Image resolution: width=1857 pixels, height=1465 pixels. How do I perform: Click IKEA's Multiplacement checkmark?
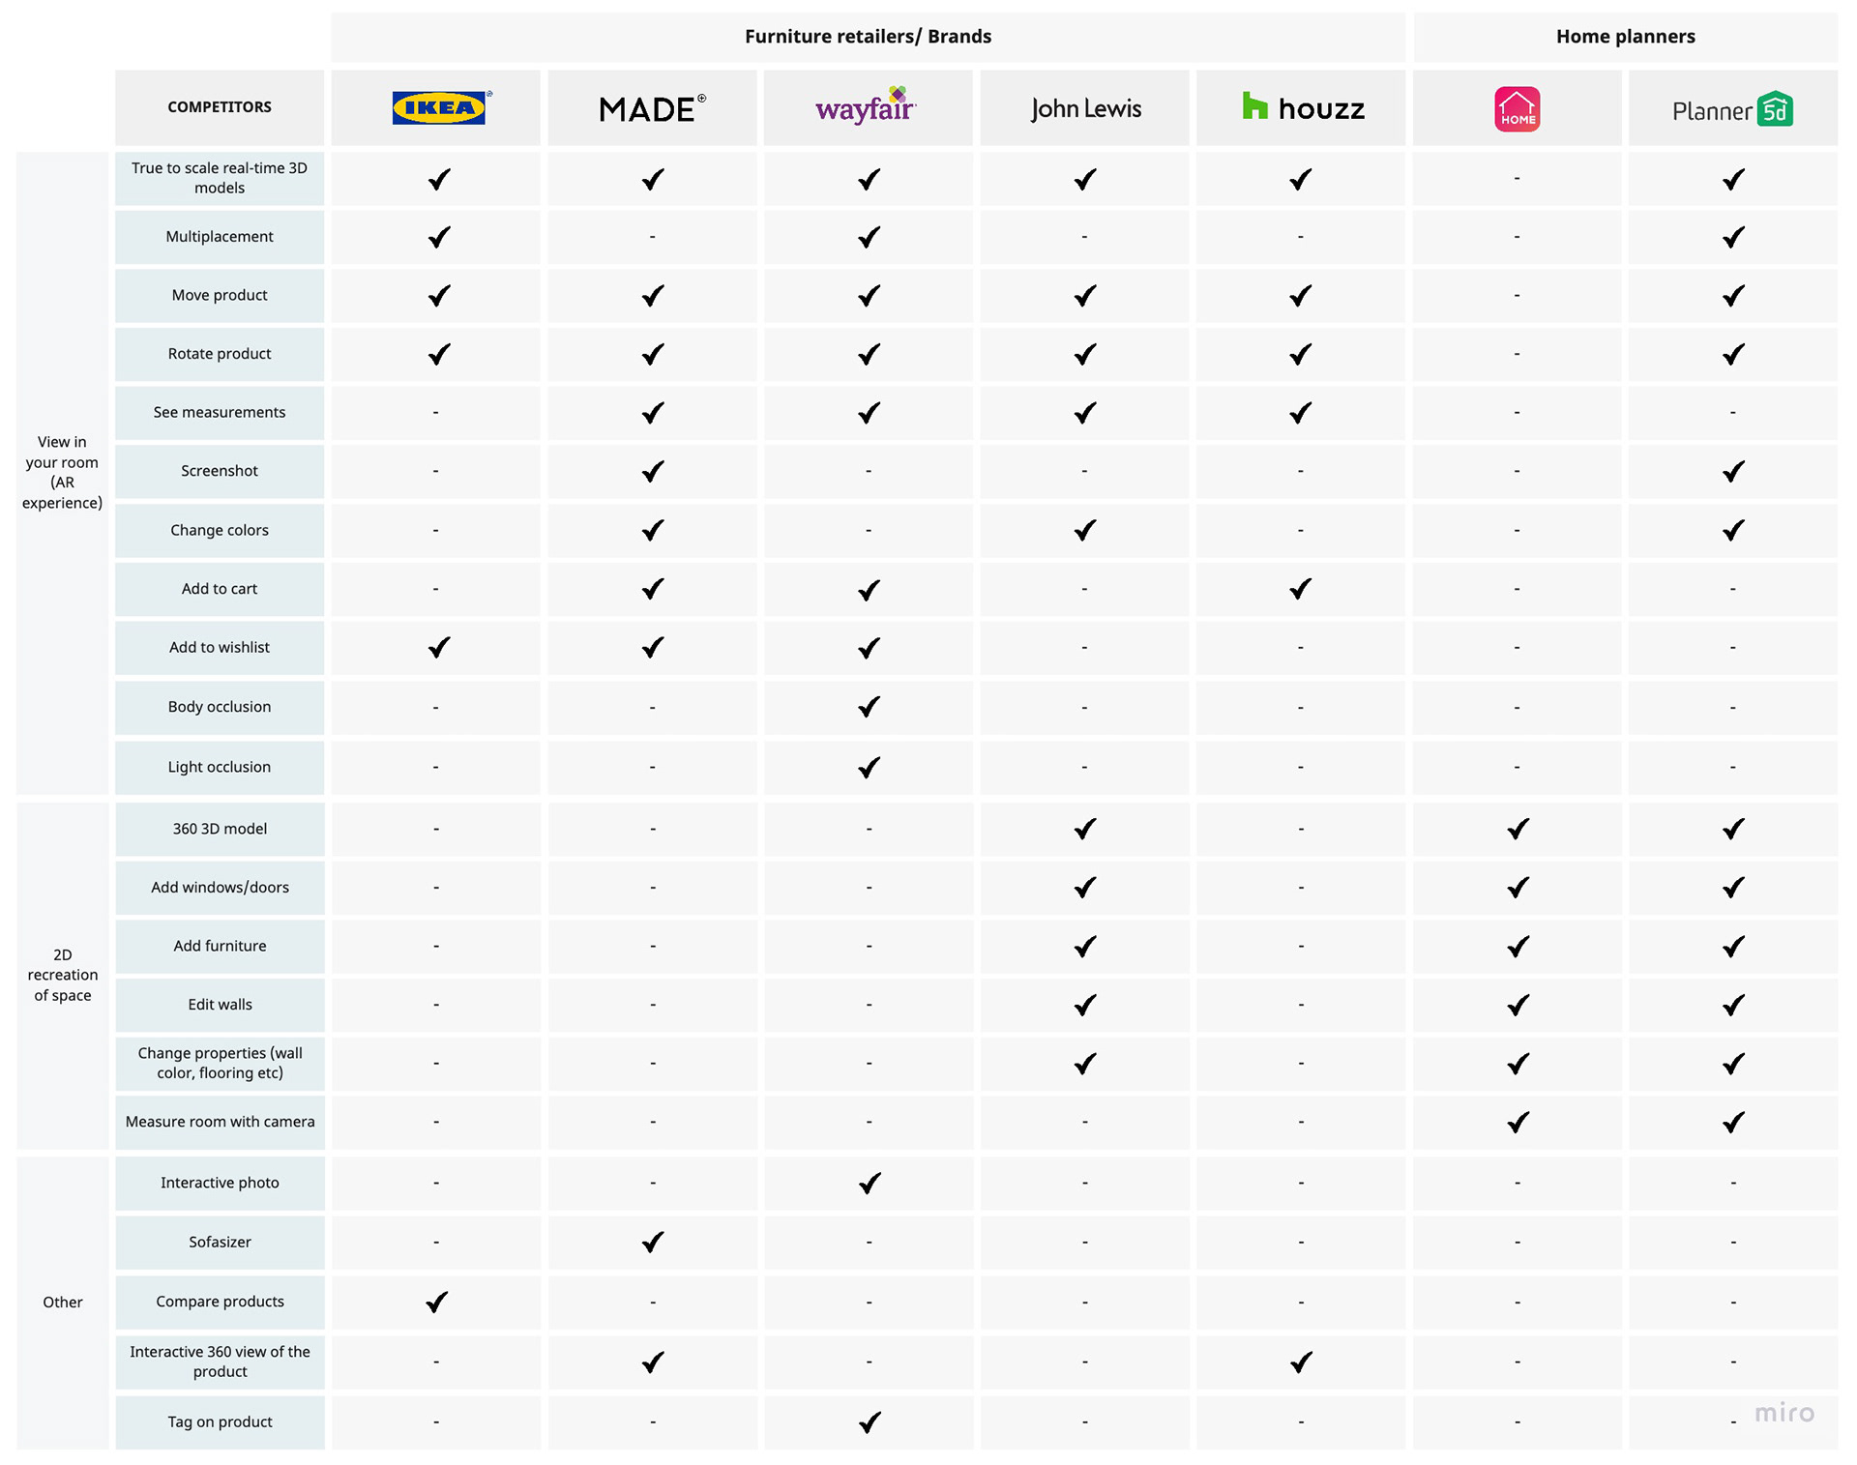[x=439, y=237]
